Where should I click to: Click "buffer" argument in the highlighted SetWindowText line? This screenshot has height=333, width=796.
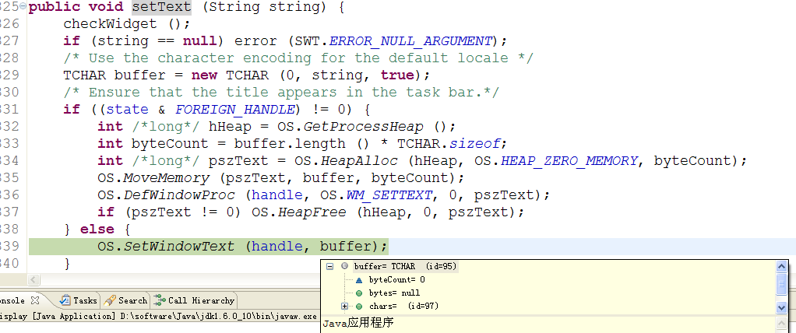[346, 247]
